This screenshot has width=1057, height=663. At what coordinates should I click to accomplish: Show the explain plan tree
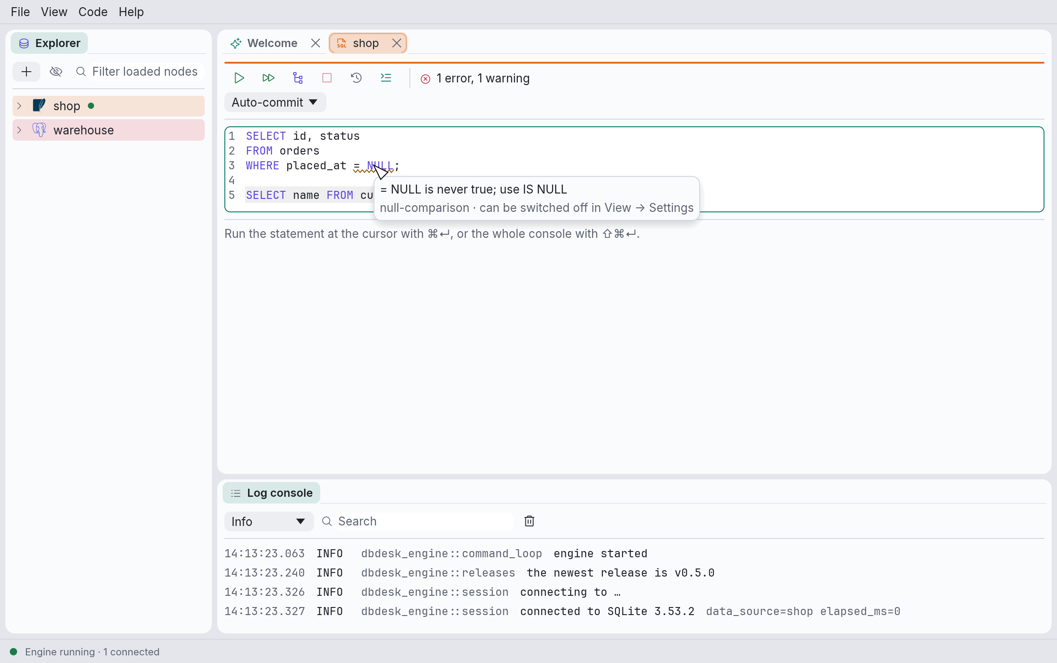coord(298,78)
